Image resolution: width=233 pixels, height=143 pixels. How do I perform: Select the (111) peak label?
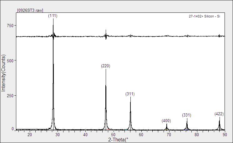tap(53, 16)
